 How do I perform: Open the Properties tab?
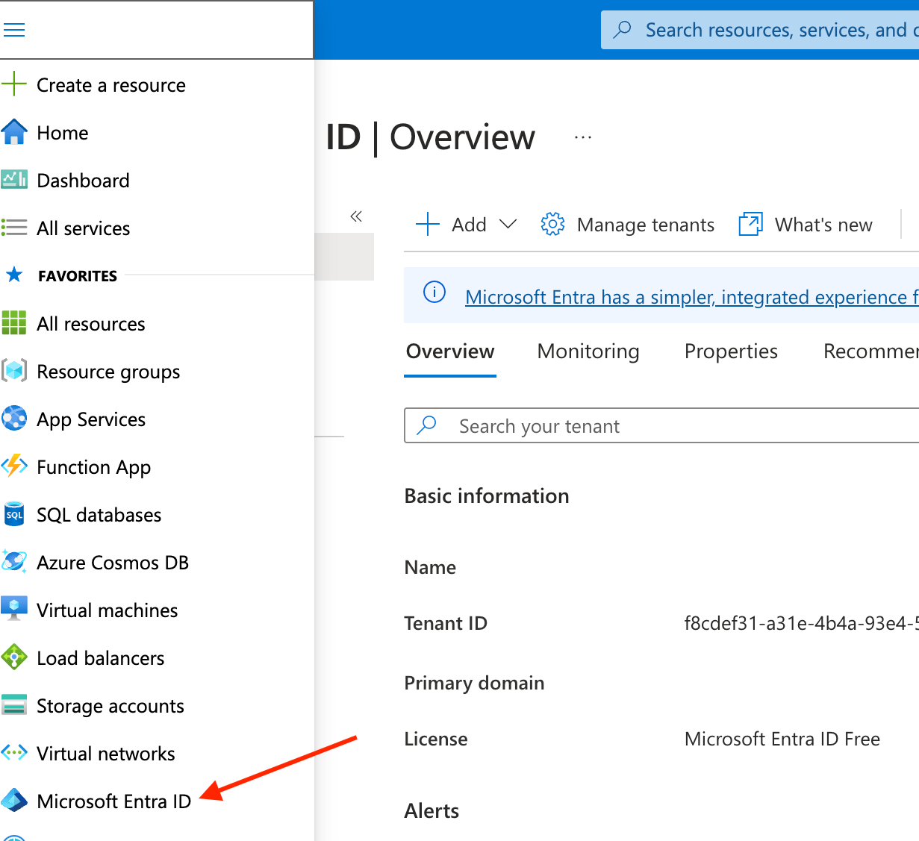point(730,351)
